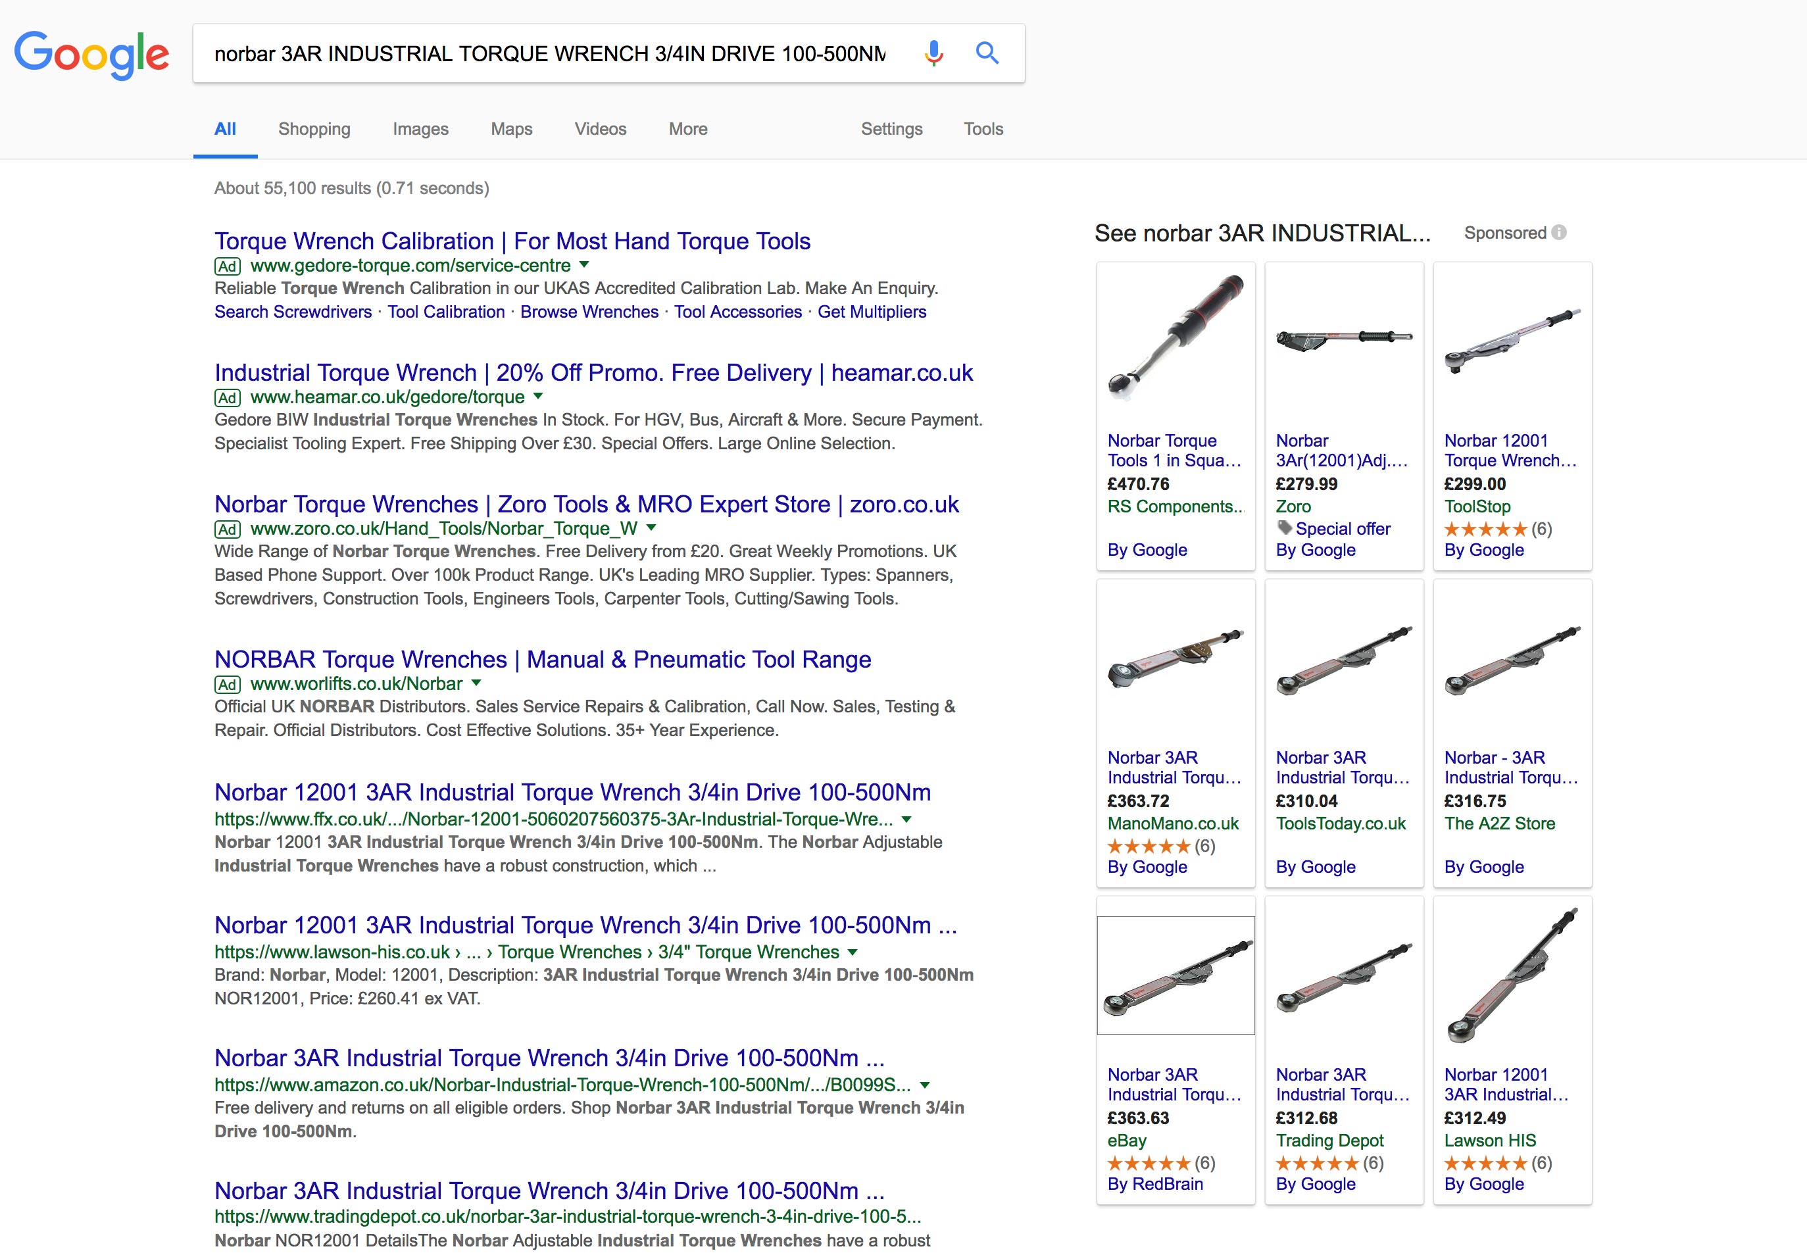The width and height of the screenshot is (1807, 1255).
Task: Click the Tool Accessories sitelink
Action: pyautogui.click(x=738, y=312)
